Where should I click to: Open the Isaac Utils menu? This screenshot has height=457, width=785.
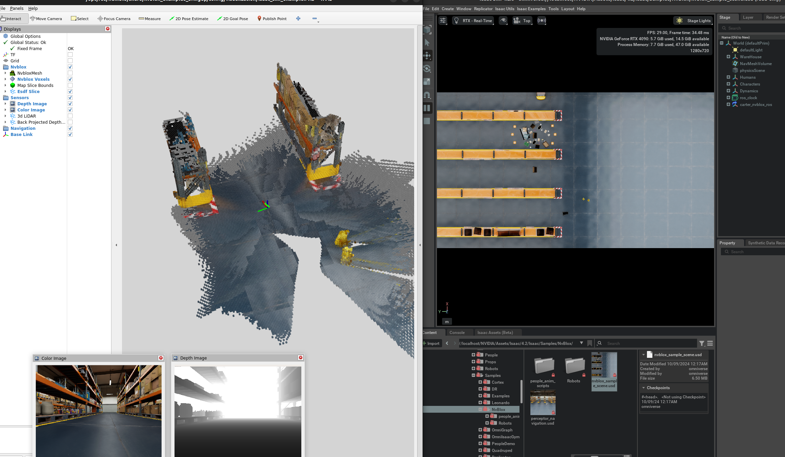505,9
